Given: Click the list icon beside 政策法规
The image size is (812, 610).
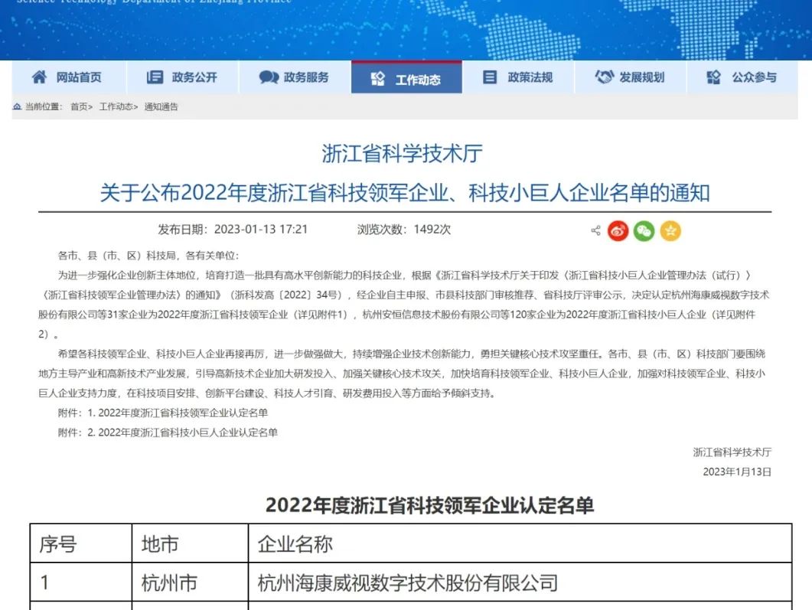Looking at the screenshot, I should click(490, 77).
